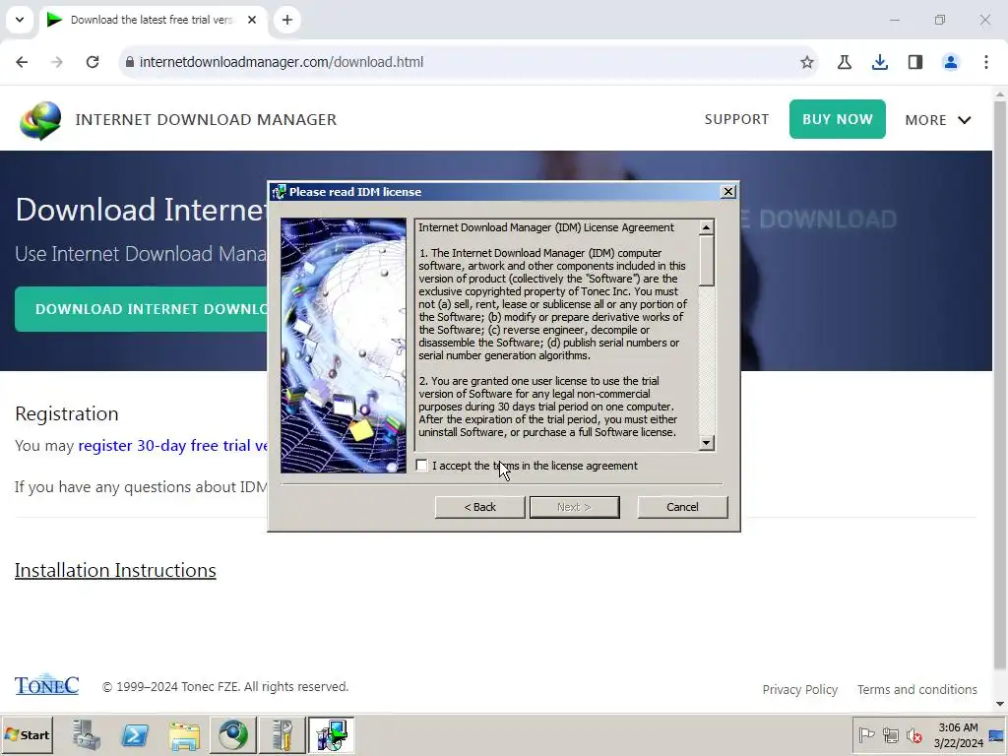Open Chrome three-dot menu
Image resolution: width=1008 pixels, height=756 pixels.
tap(985, 62)
